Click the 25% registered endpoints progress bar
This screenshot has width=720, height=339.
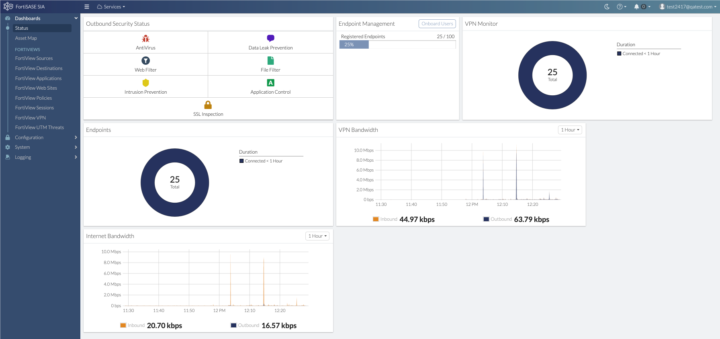pyautogui.click(x=397, y=45)
